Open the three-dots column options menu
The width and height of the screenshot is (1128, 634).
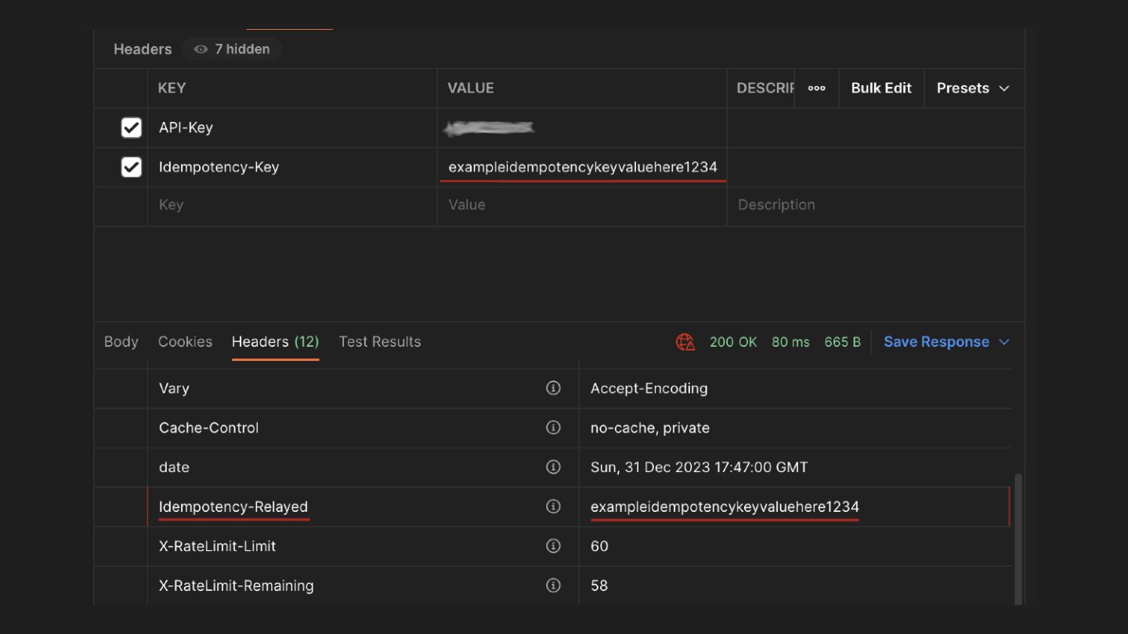click(816, 88)
